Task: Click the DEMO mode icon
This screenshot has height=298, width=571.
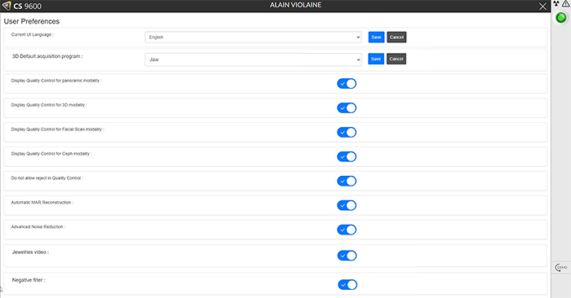Action: 561,268
